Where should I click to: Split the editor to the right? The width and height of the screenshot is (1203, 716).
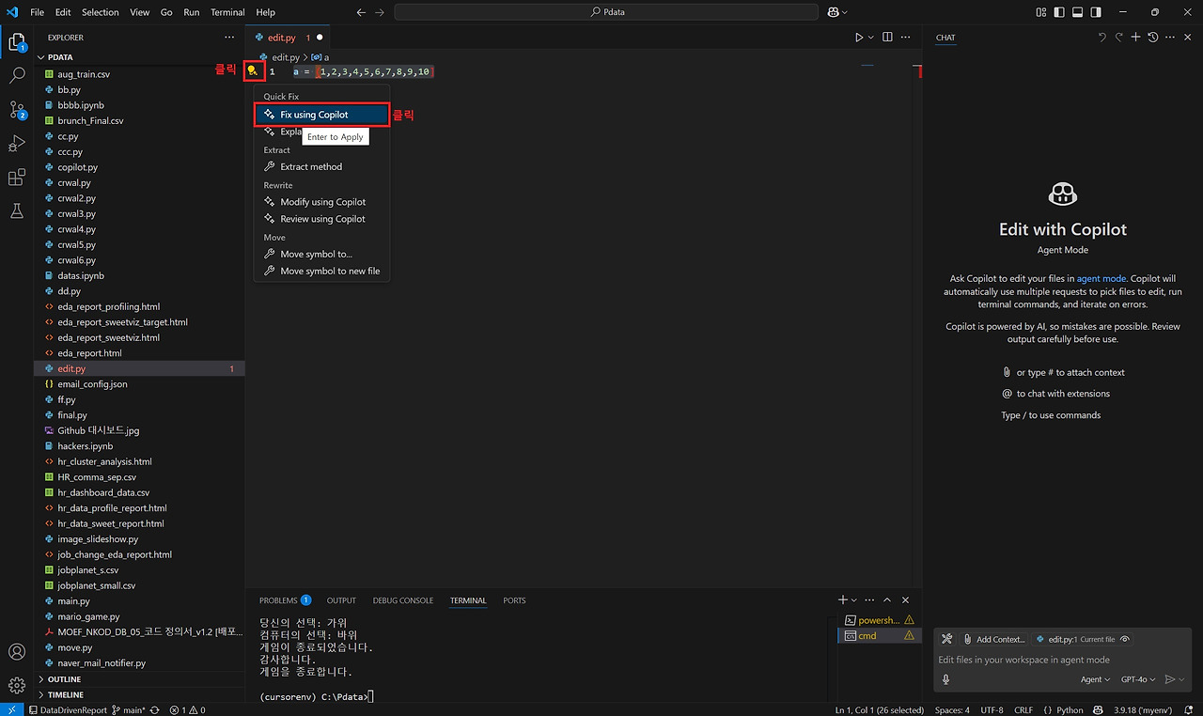pyautogui.click(x=888, y=38)
